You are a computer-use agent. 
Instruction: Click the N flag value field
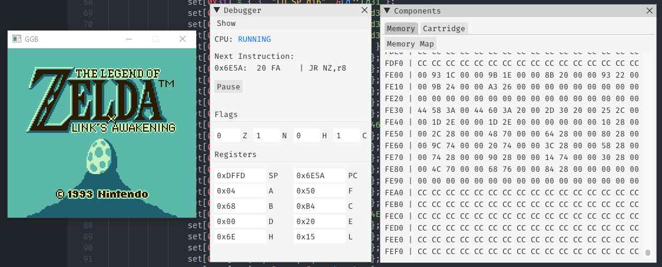point(266,135)
